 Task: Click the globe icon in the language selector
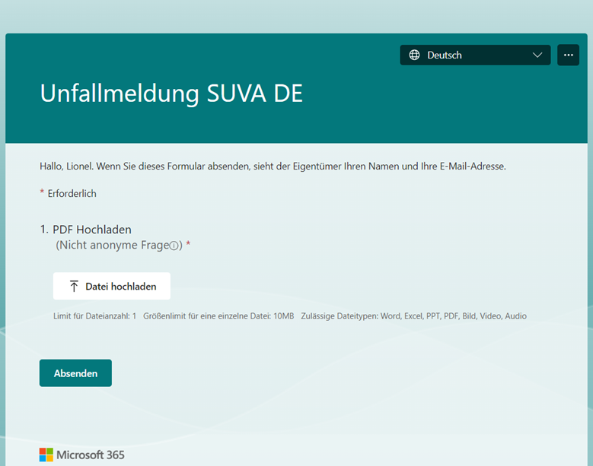click(x=414, y=55)
